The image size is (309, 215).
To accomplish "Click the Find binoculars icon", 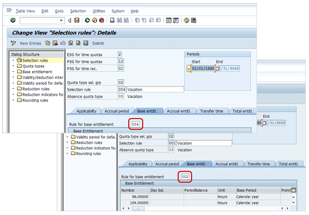I will (119, 20).
